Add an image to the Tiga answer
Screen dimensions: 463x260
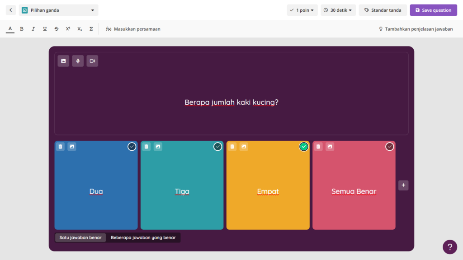coord(158,147)
